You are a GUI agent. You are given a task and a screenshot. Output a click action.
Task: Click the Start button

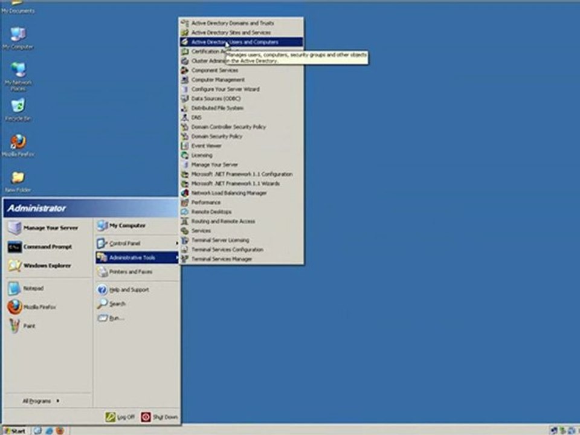coord(14,431)
